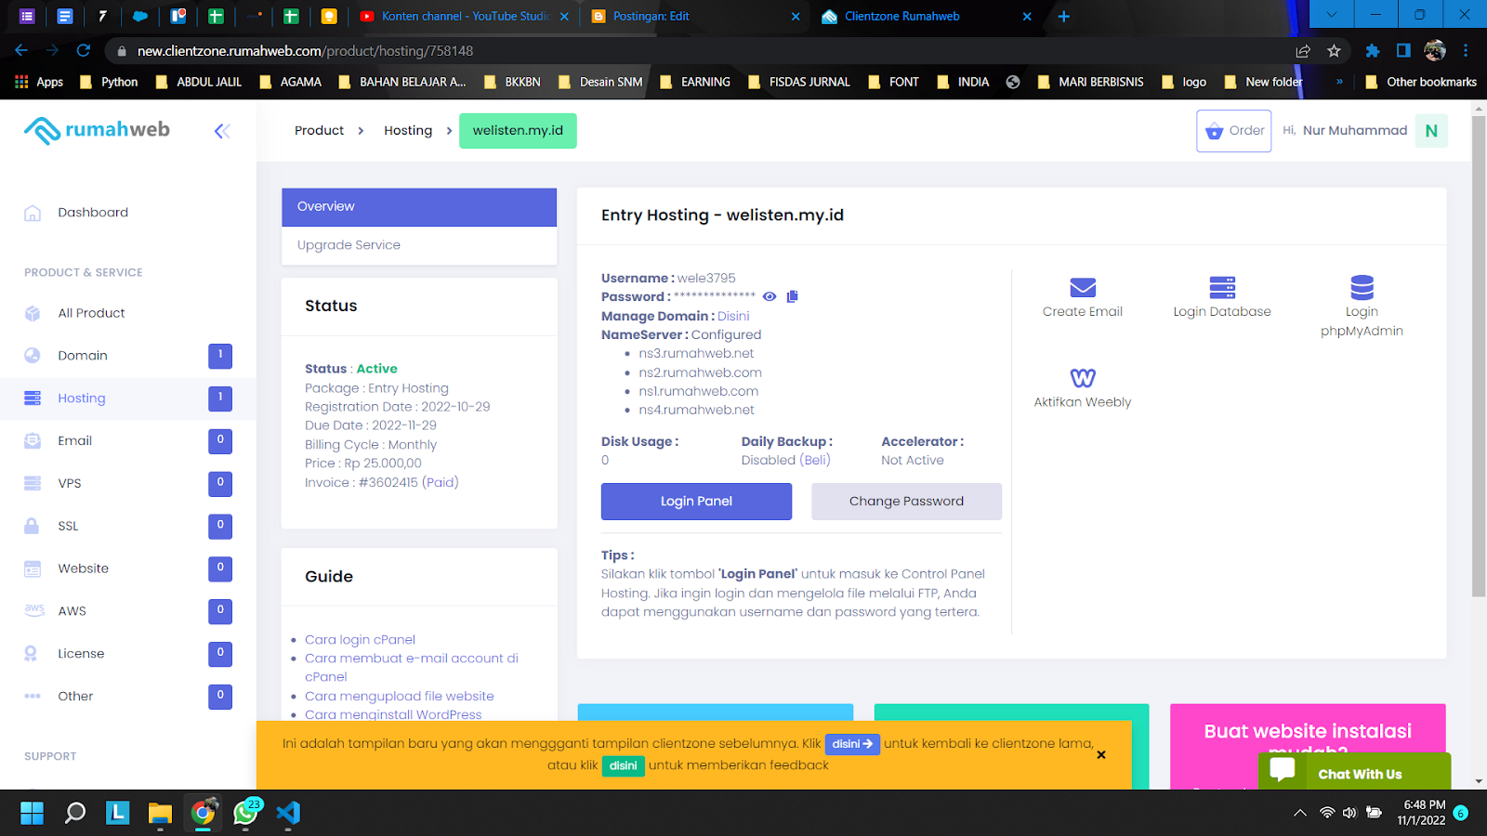Select the Upgrade Service tab

419,245
